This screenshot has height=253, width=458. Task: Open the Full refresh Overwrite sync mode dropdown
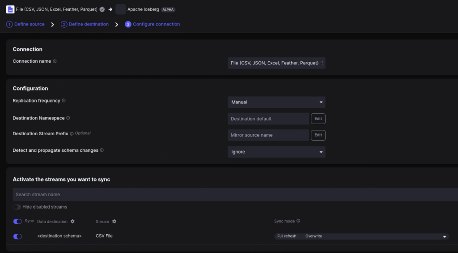click(x=361, y=236)
